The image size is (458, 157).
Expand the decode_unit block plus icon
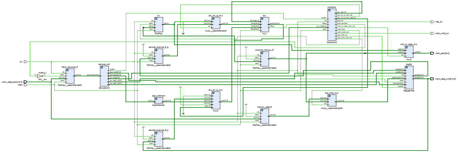102,68
